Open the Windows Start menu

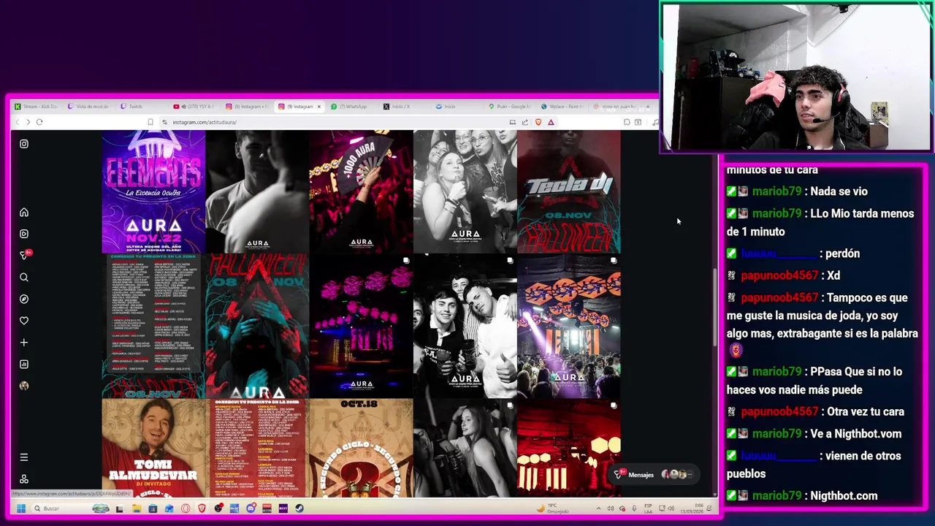[x=20, y=508]
